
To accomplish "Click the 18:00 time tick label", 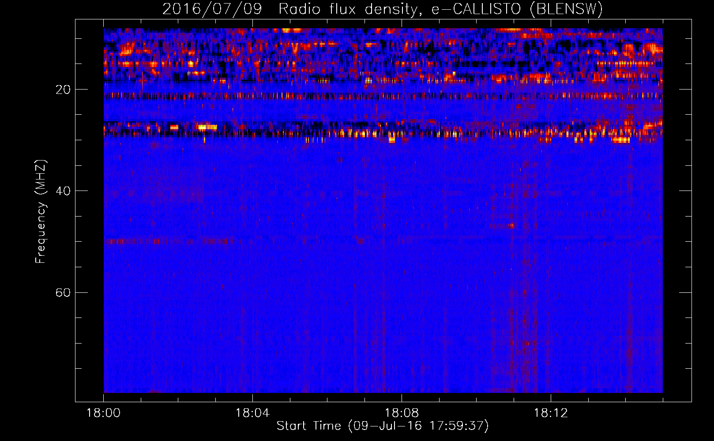I will click(x=104, y=413).
